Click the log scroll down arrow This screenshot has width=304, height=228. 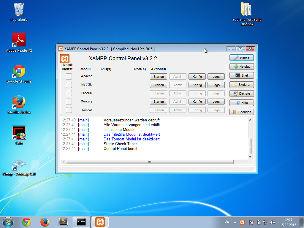point(250,157)
